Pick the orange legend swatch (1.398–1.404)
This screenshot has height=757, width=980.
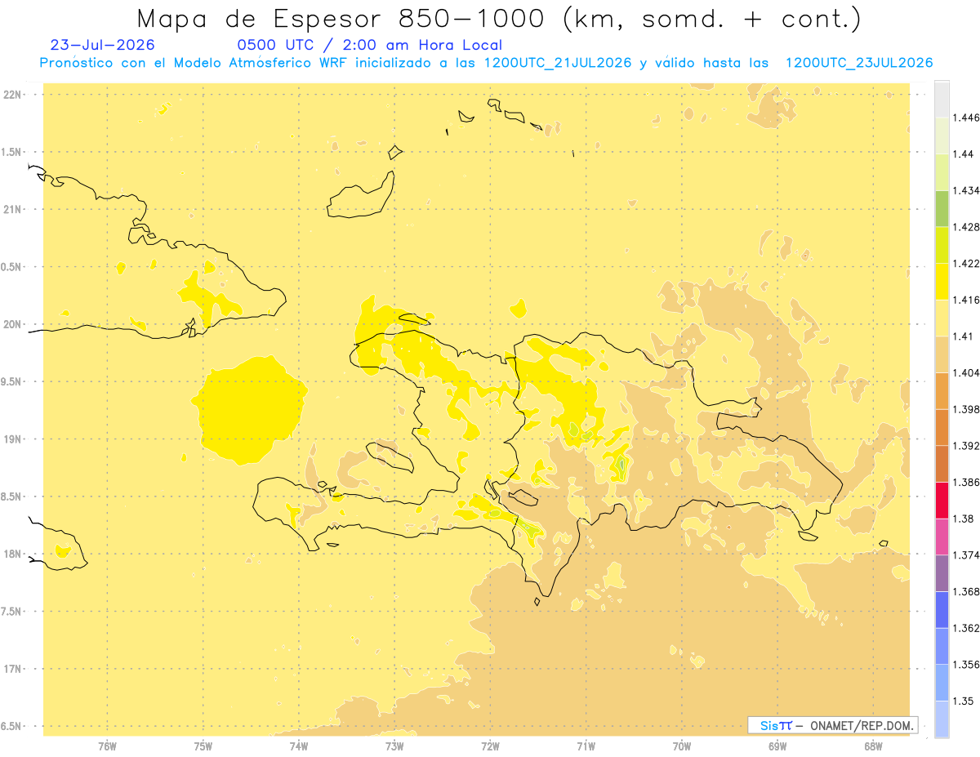point(942,391)
